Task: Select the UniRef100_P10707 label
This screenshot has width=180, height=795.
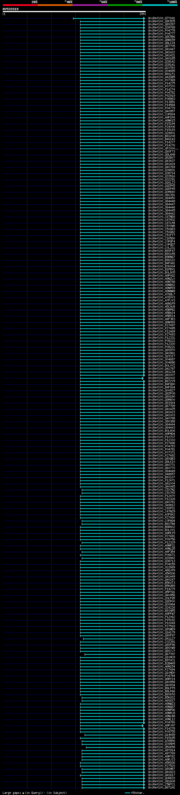Action: click(161, 437)
